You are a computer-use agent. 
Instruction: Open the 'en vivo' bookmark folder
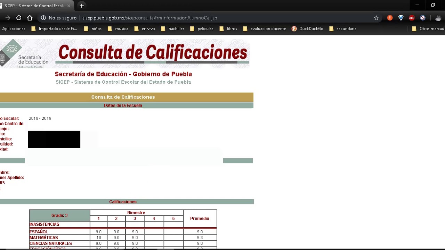point(144,29)
